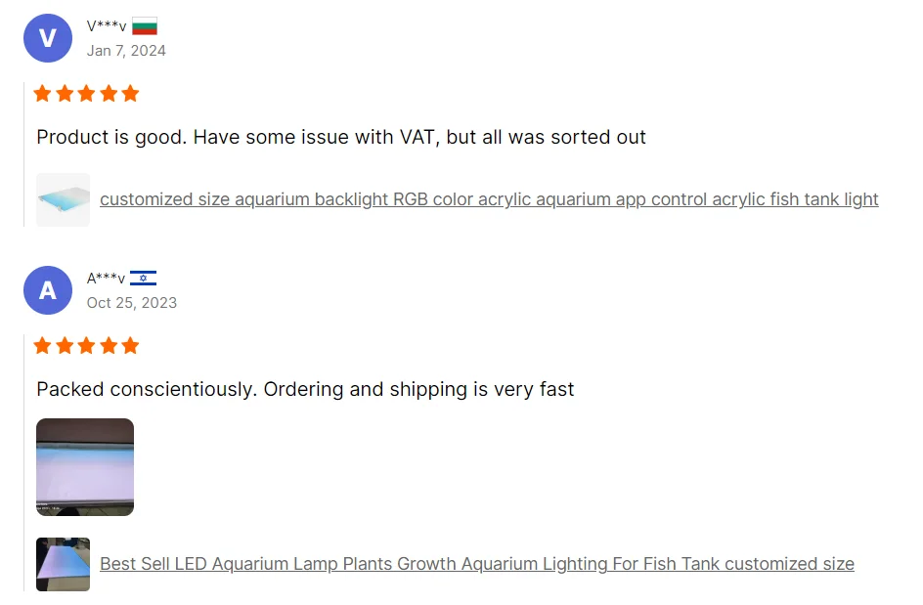
Task: Click the aquarium backlight product thumbnail
Action: 64,200
